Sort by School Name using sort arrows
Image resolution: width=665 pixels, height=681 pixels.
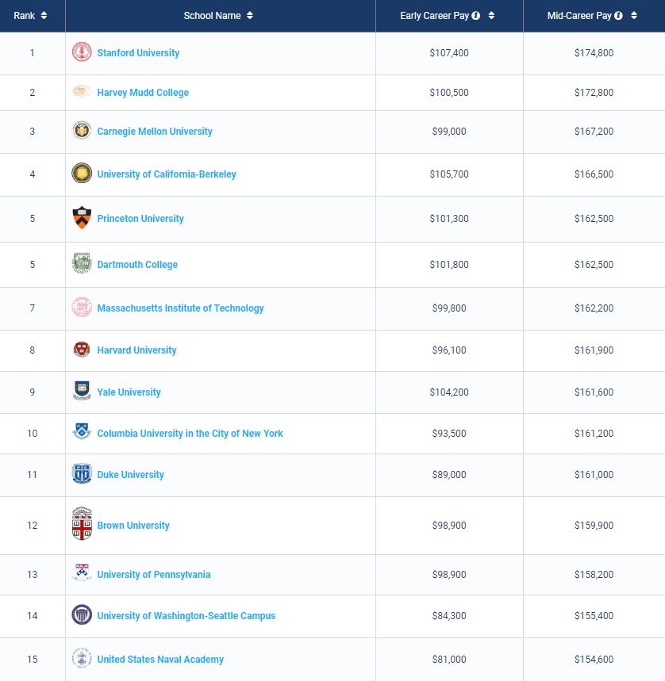click(x=250, y=16)
